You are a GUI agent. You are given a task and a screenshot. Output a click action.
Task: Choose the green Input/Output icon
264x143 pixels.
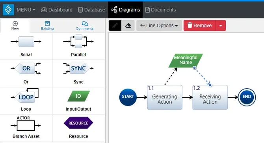pos(78,96)
